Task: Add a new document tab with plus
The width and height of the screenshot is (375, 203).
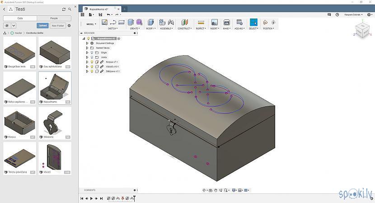Action: tap(124, 9)
